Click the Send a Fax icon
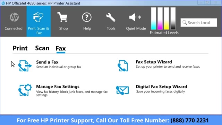Image resolution: width=222 pixels, height=125 pixels. click(x=25, y=66)
